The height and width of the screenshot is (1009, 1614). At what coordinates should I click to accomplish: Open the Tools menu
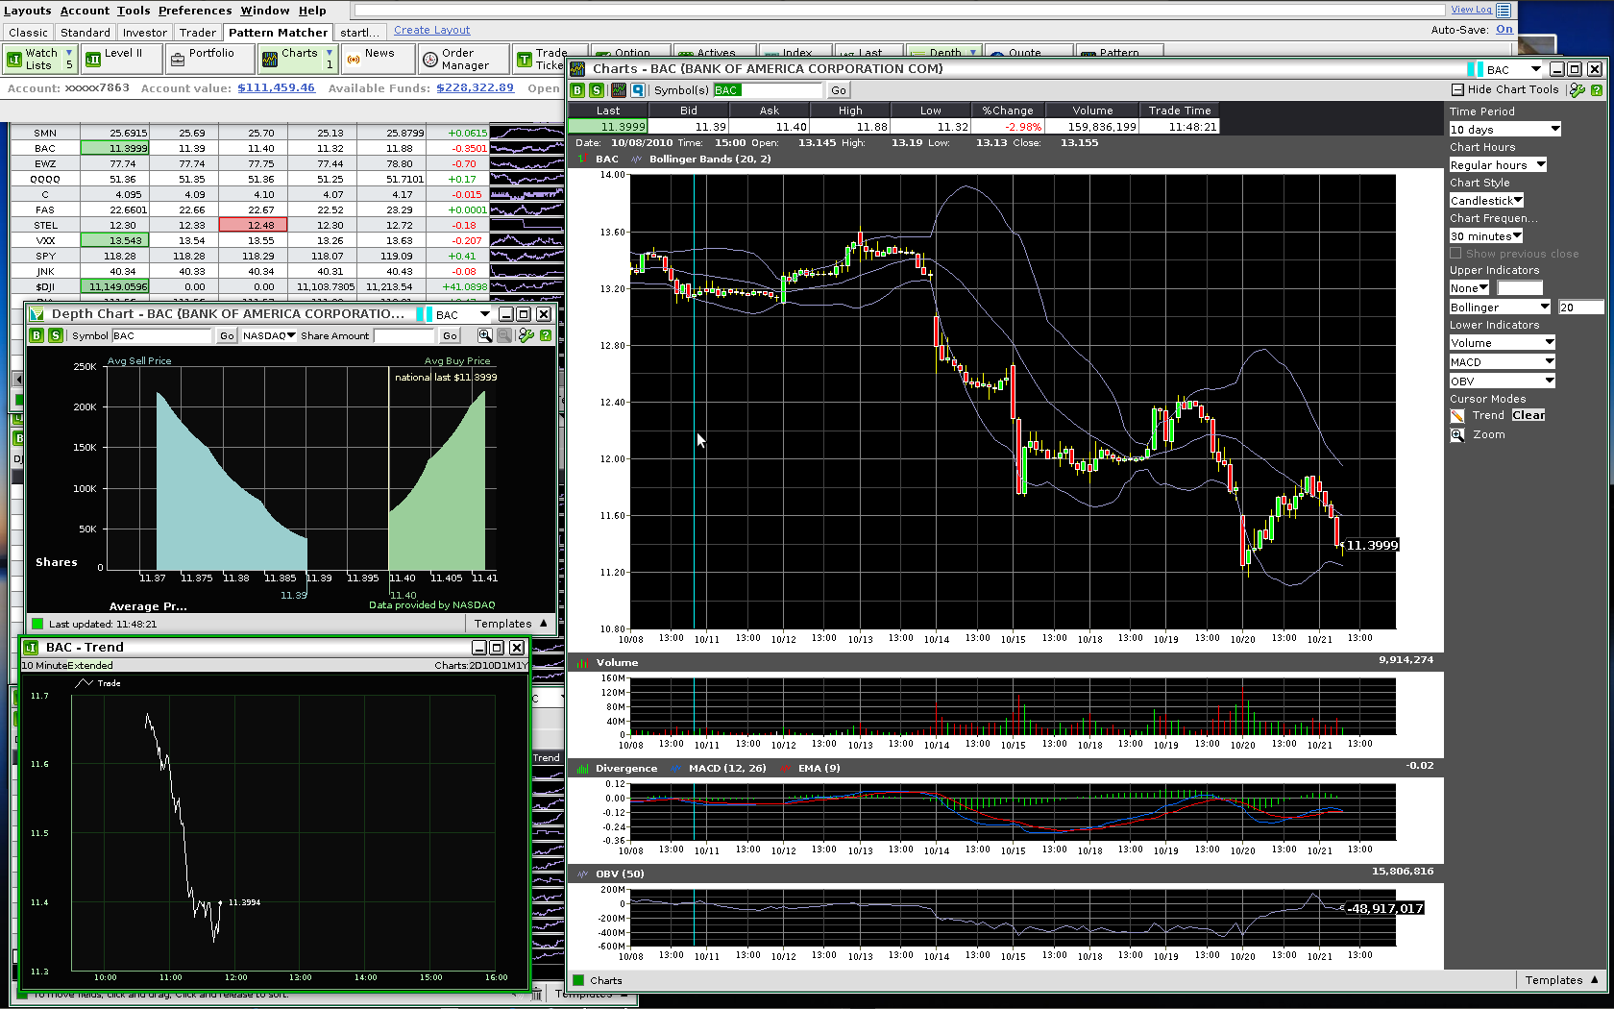(x=134, y=11)
